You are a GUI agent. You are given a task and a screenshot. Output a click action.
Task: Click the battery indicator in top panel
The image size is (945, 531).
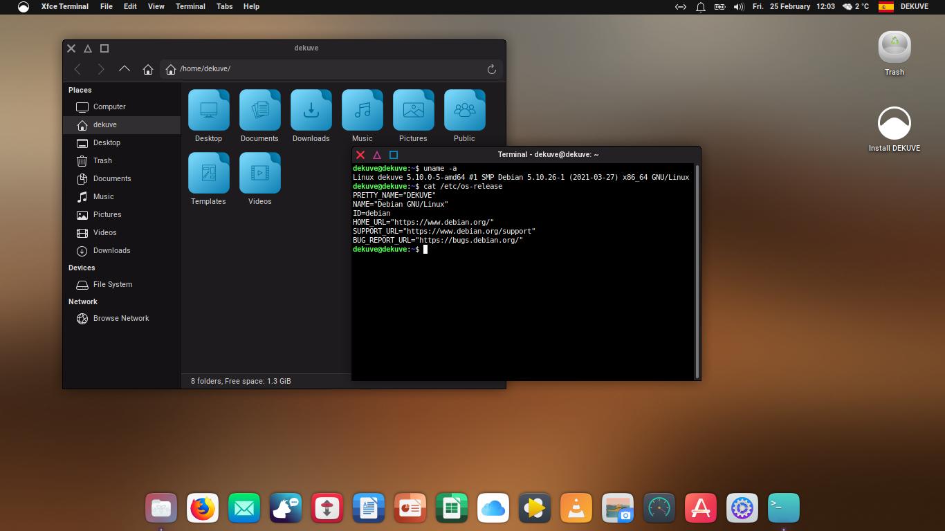pyautogui.click(x=719, y=7)
